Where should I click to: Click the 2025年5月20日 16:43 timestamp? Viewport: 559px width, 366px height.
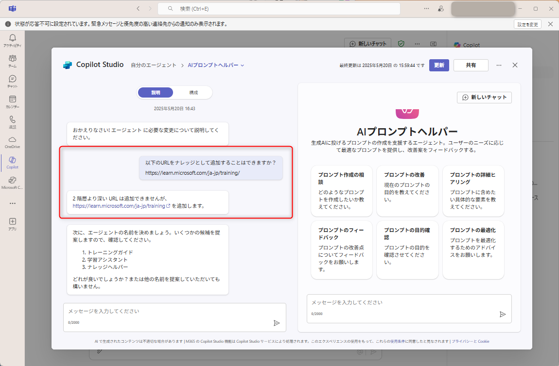pos(175,109)
